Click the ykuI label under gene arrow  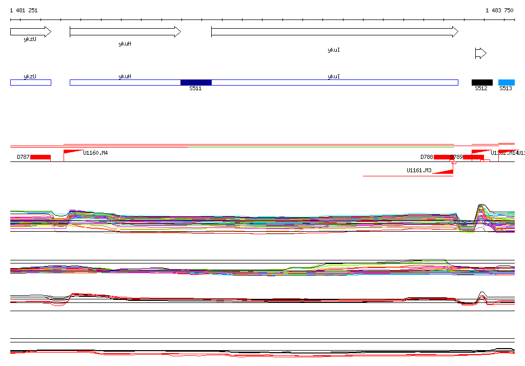tap(334, 50)
